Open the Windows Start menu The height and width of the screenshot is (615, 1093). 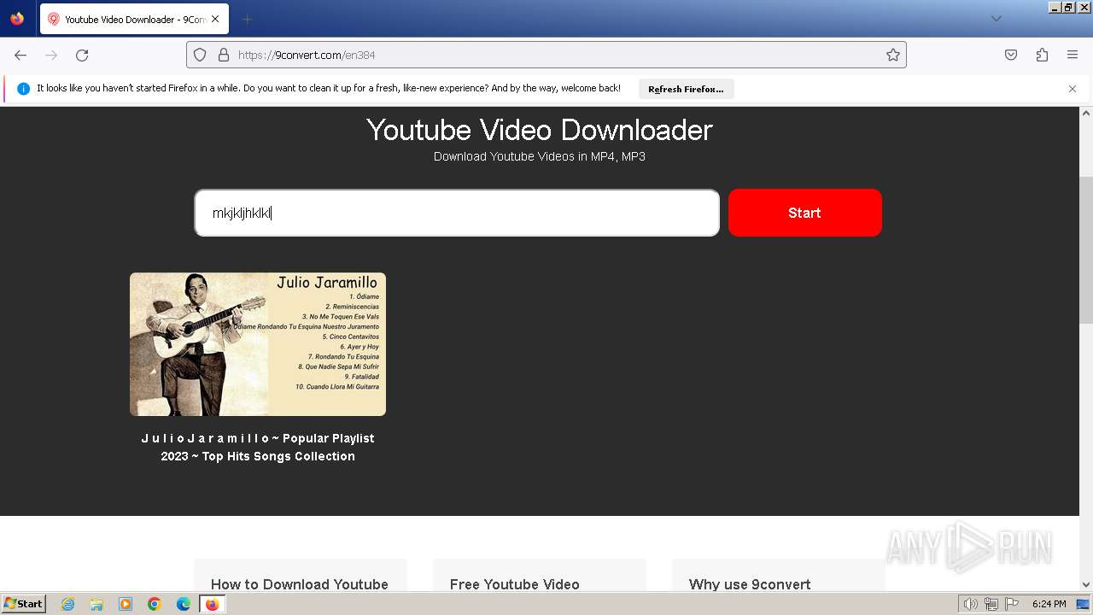tap(23, 603)
